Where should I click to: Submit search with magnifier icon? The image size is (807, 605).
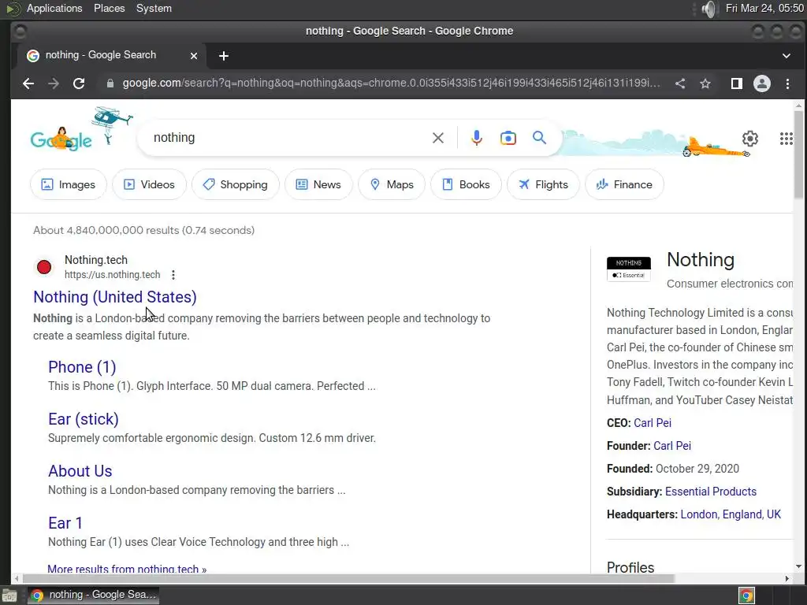539,137
